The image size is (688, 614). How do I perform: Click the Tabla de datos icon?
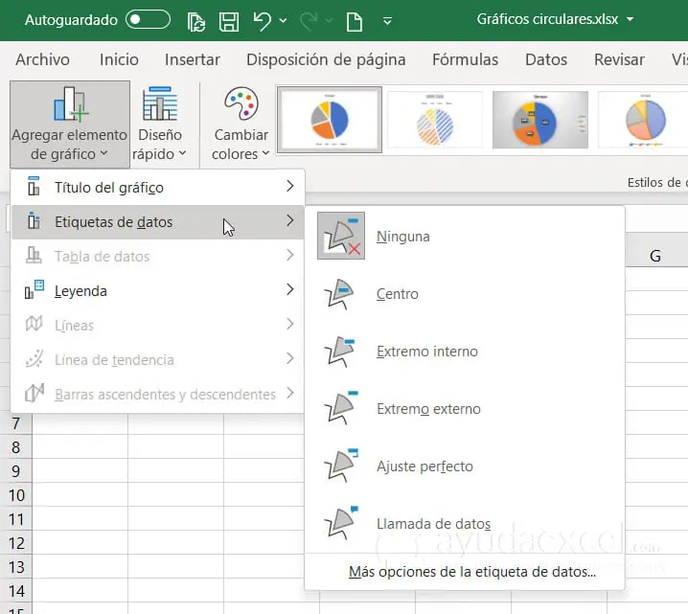click(34, 255)
